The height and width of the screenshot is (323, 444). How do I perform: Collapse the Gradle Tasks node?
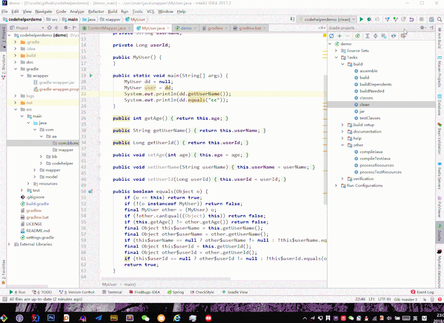(x=336, y=57)
